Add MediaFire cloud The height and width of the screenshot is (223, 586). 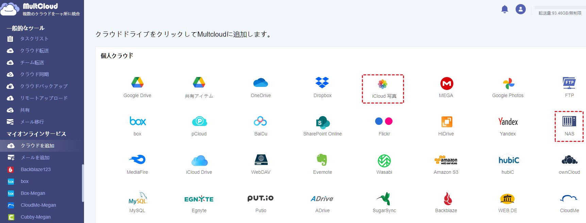pyautogui.click(x=137, y=160)
